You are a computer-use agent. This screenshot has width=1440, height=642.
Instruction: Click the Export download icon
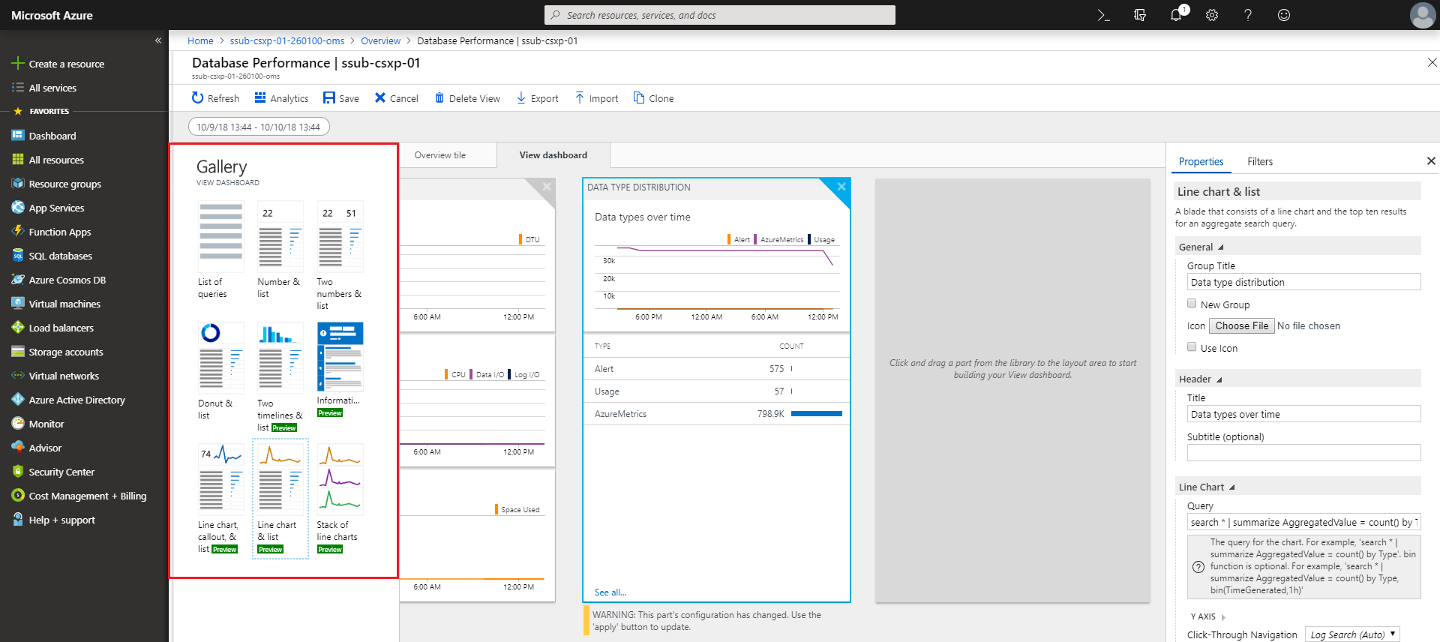[521, 98]
